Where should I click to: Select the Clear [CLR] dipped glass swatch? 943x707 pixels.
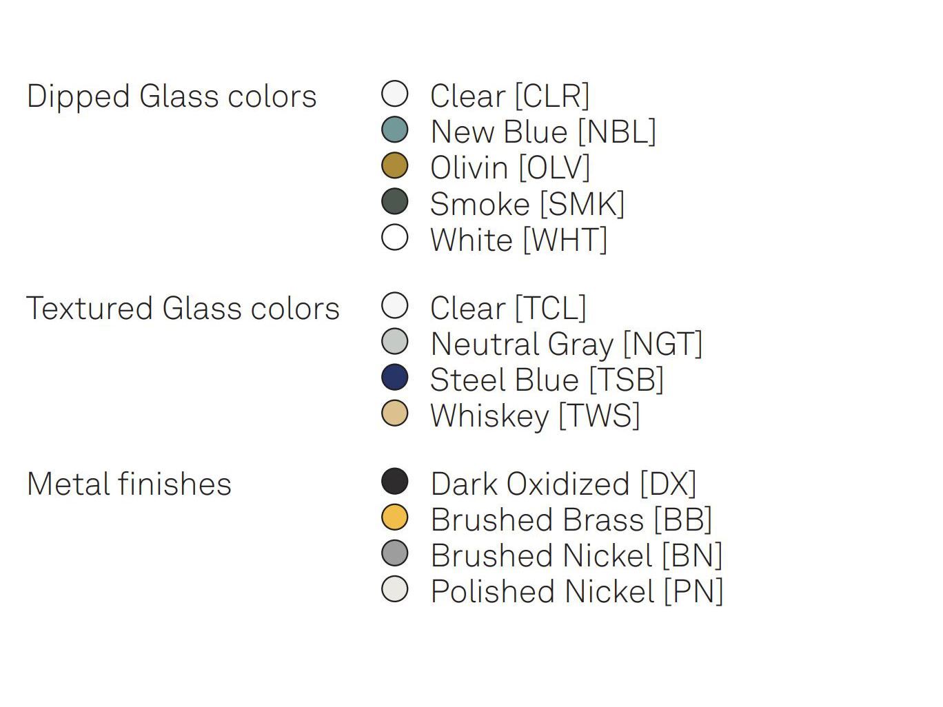pyautogui.click(x=395, y=94)
